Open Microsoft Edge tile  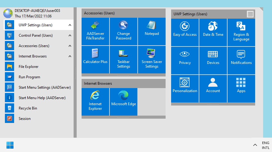[x=124, y=102]
